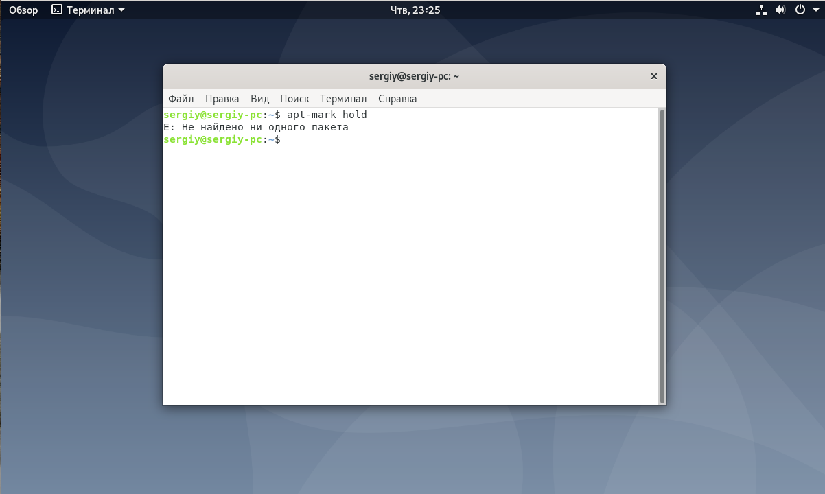Click the error line 'Не найдено ни одного пакета'
Image resolution: width=825 pixels, height=494 pixels.
point(265,127)
